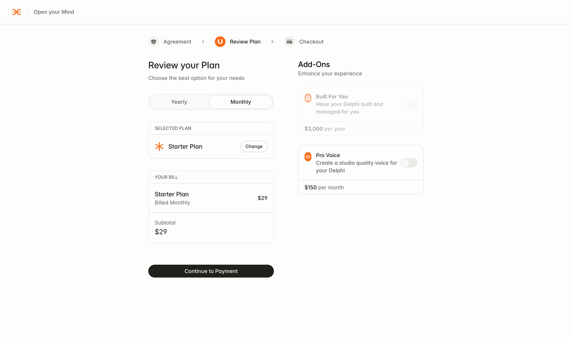Click the chevron between Agreement and Review Plan
The image size is (572, 337).
[x=203, y=41]
